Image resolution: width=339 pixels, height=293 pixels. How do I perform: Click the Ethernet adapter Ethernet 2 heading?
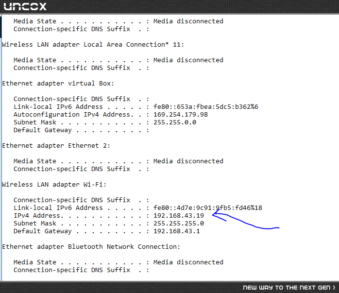point(56,146)
